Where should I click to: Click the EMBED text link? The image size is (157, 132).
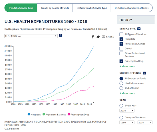point(110,37)
